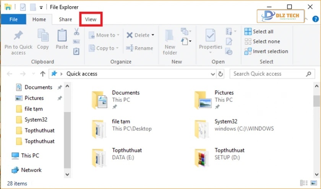Click the Copy icon in Clipboard group
This screenshot has height=189, width=321.
[x=43, y=36]
